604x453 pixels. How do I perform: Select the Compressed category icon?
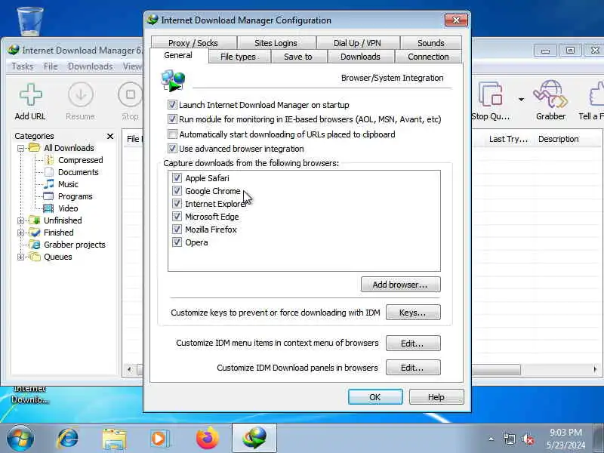[49, 160]
